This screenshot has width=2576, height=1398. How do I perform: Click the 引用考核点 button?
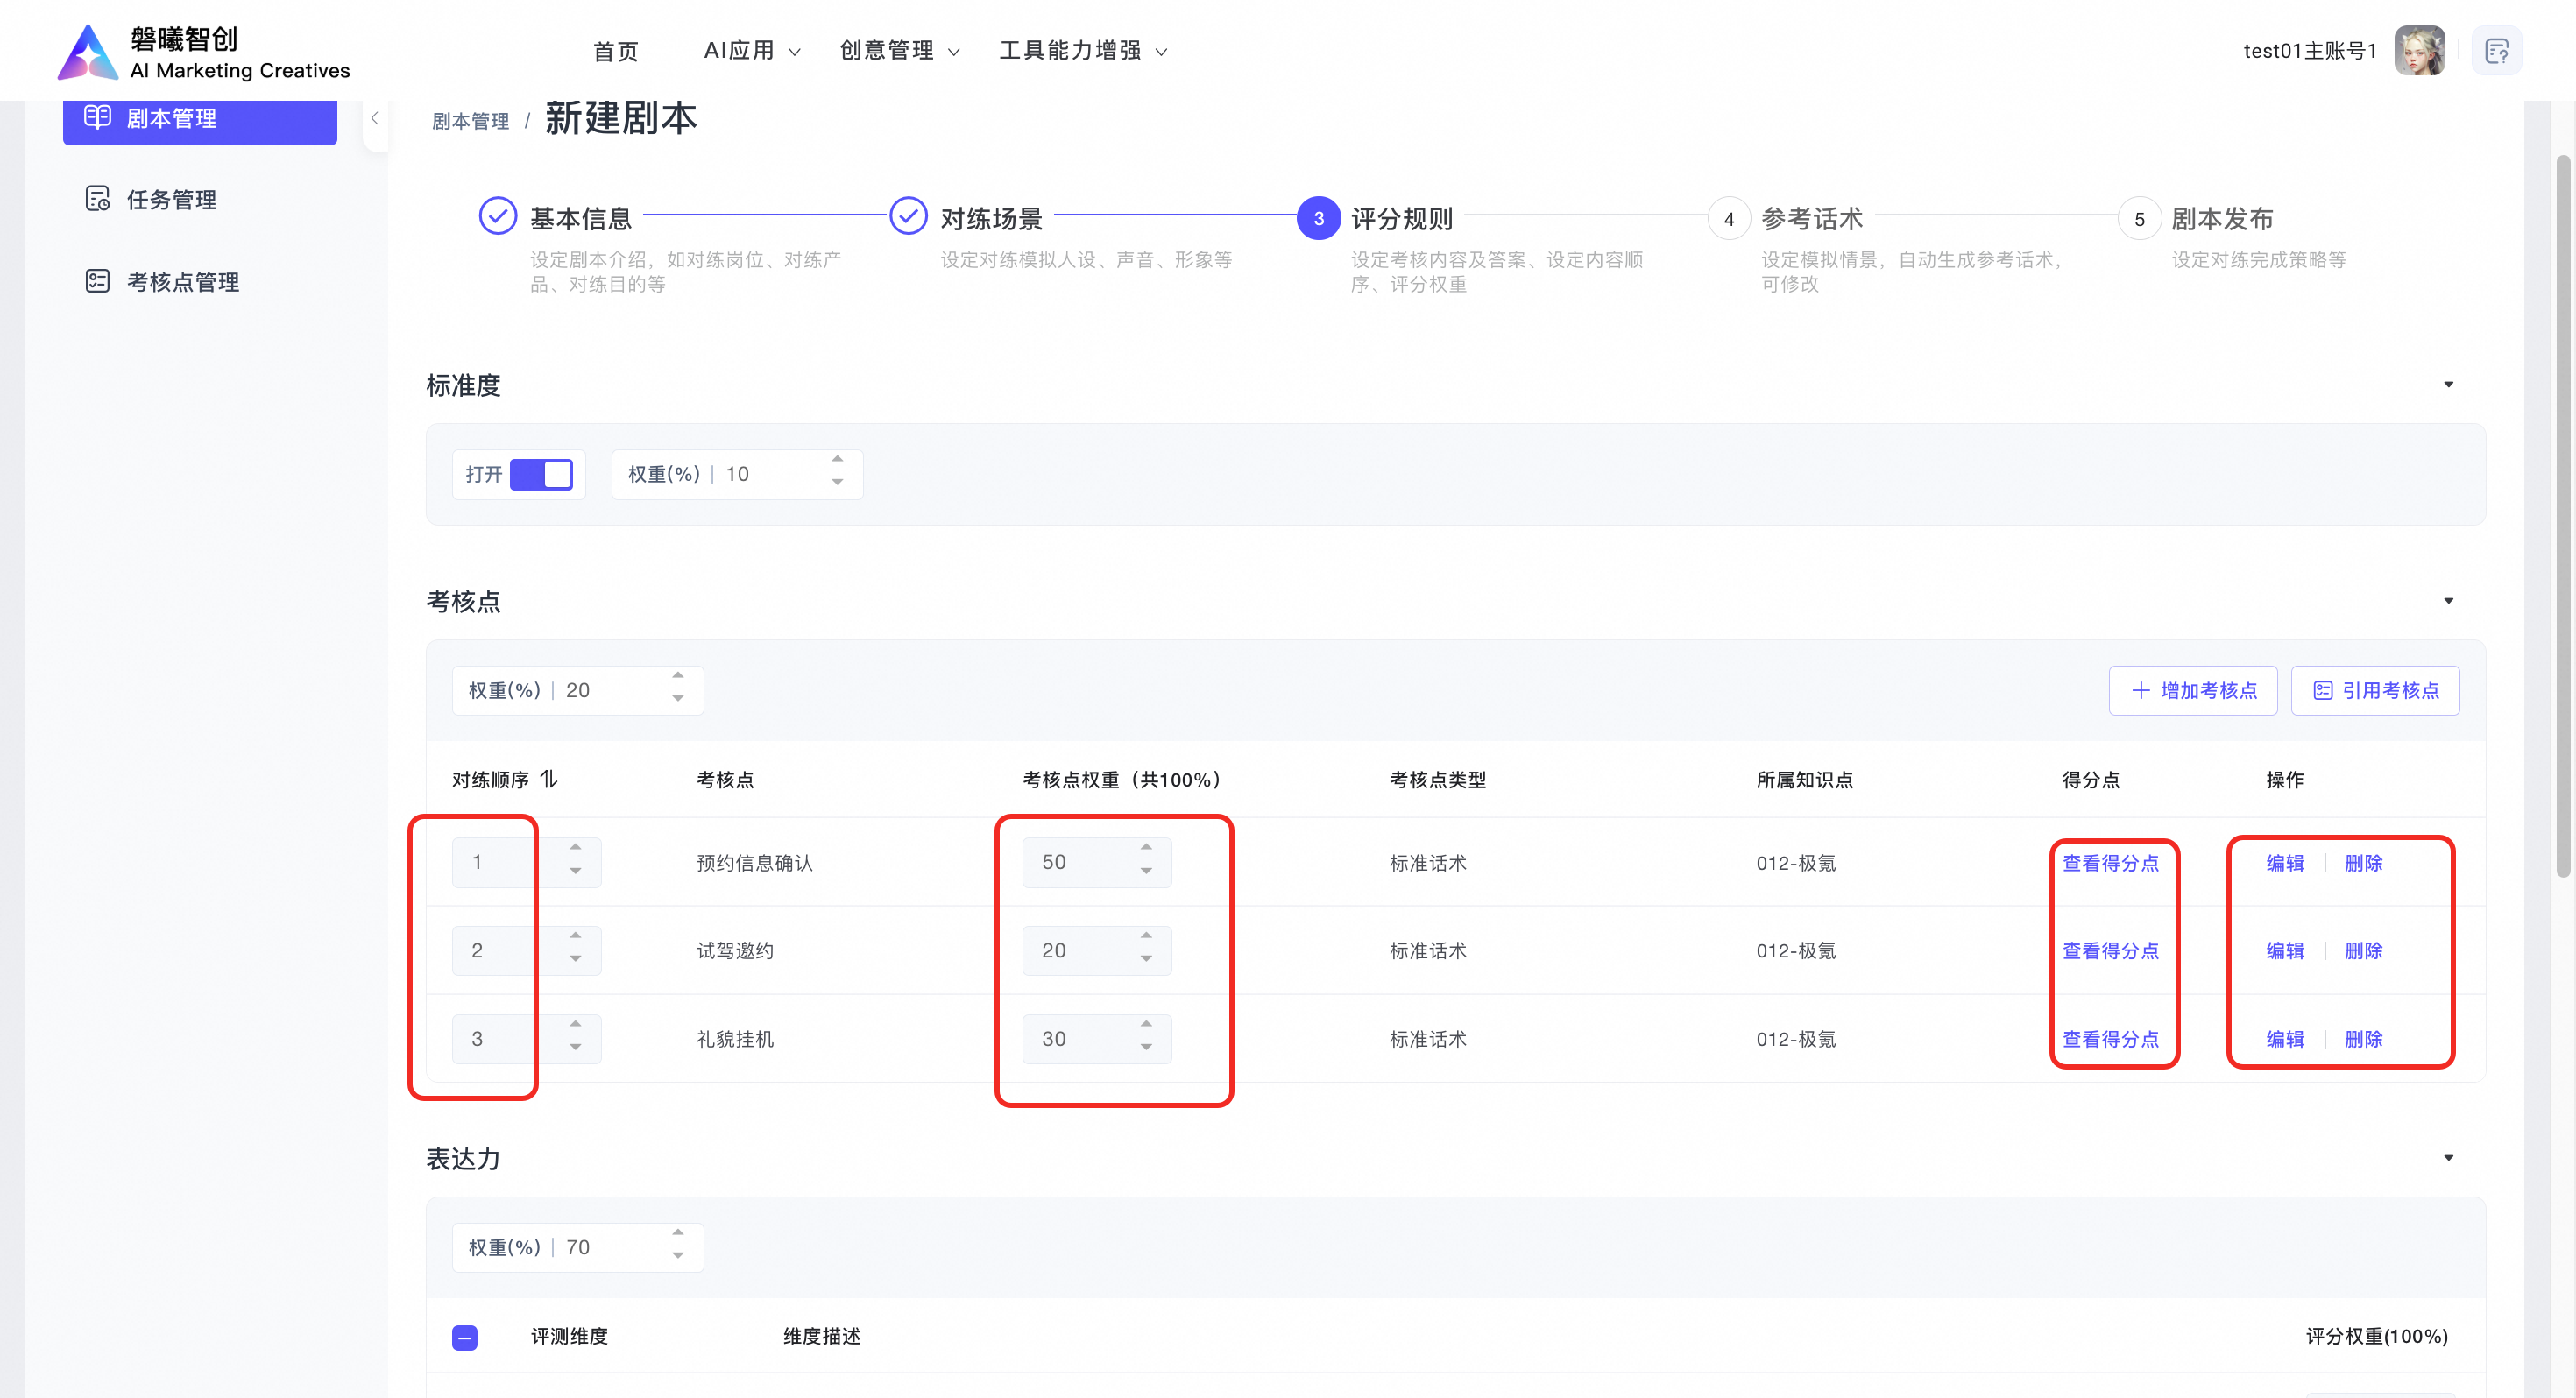point(2375,690)
